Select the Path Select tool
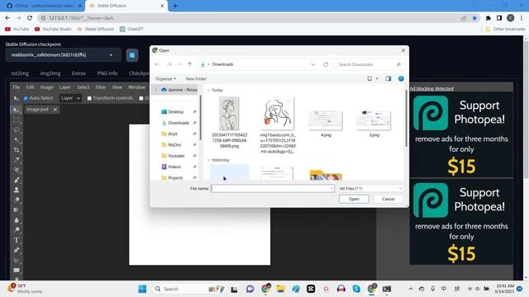 click(17, 261)
